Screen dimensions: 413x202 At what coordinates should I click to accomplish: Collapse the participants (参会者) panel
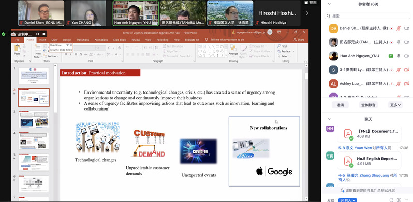[329, 4]
